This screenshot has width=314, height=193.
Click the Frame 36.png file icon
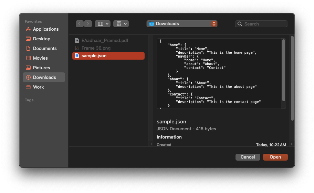(77, 48)
